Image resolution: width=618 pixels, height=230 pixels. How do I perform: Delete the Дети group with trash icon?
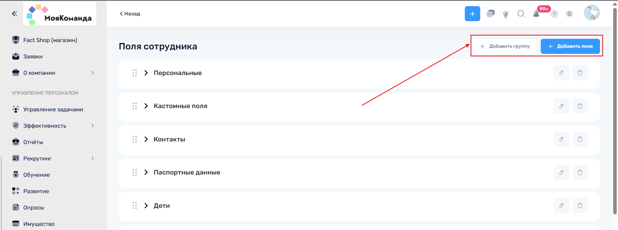tap(580, 206)
